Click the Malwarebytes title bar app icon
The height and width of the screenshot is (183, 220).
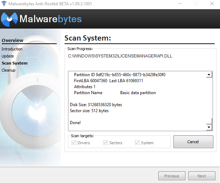coord(4,4)
